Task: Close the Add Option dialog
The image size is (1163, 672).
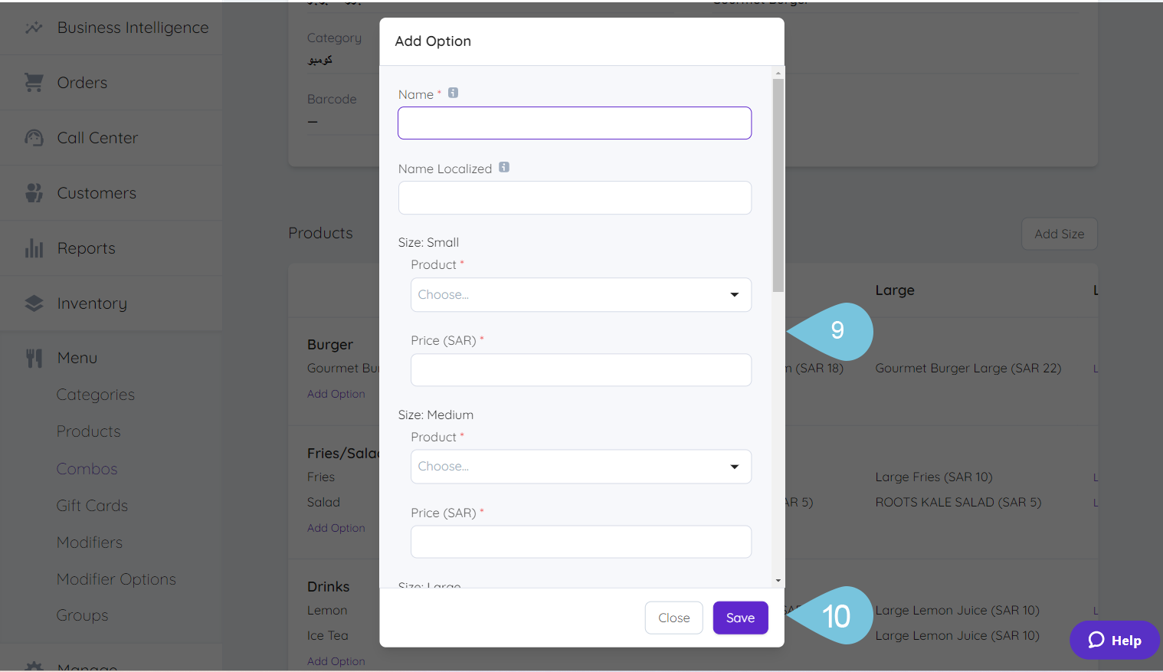Action: click(x=673, y=617)
